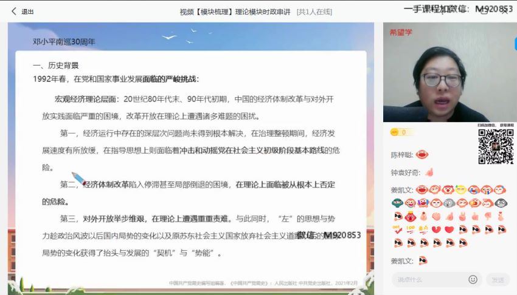Focus the 说点什么 chat input field
Viewport: 517px width, 295px height.
click(429, 279)
